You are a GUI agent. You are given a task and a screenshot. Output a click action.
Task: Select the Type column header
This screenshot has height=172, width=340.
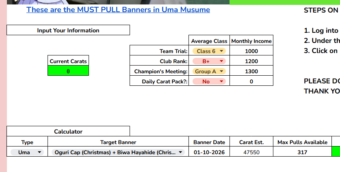click(27, 142)
